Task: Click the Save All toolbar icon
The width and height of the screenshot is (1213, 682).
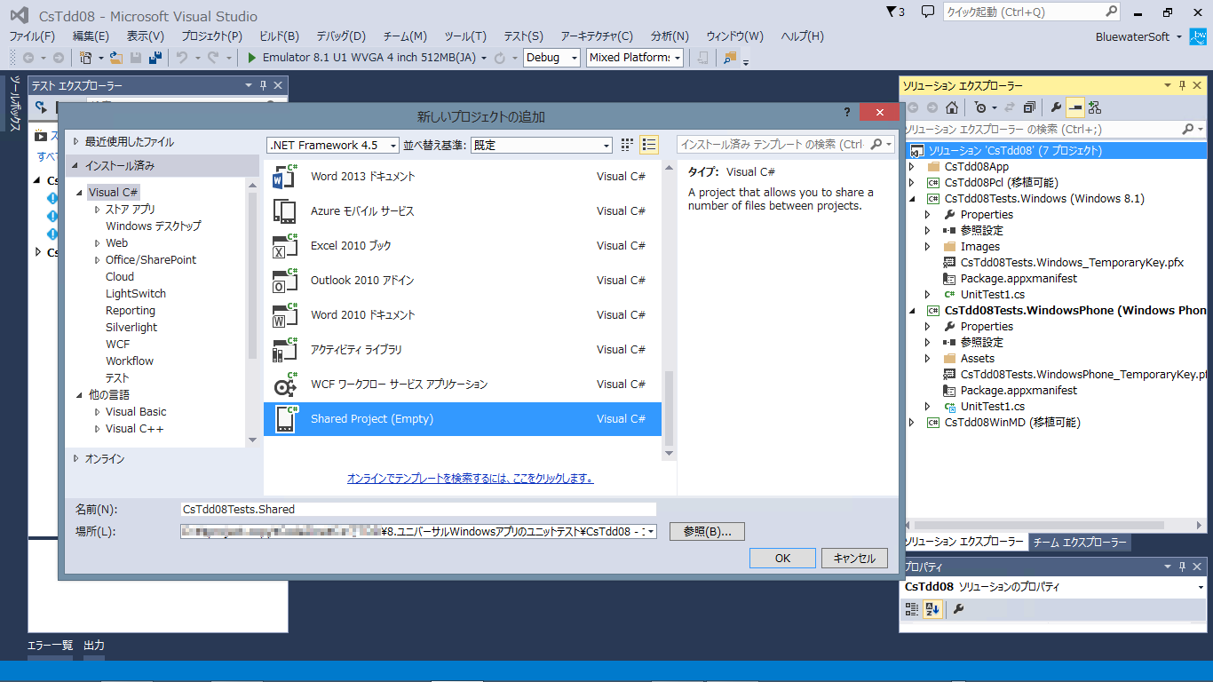Action: tap(155, 58)
